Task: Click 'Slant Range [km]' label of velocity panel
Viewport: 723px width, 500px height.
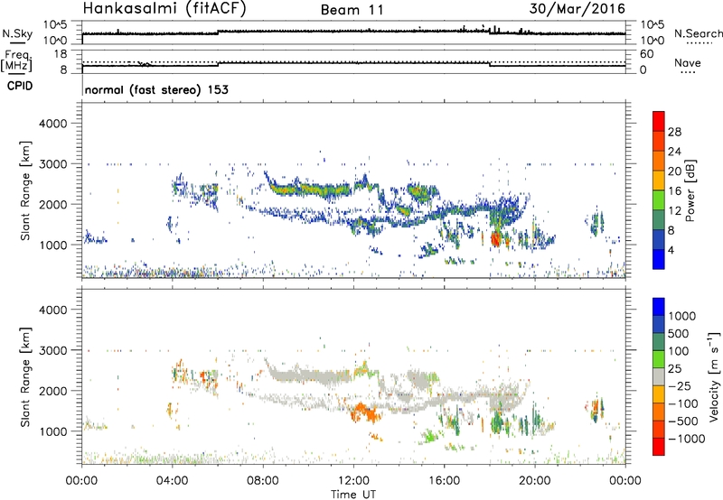Action: (x=25, y=377)
